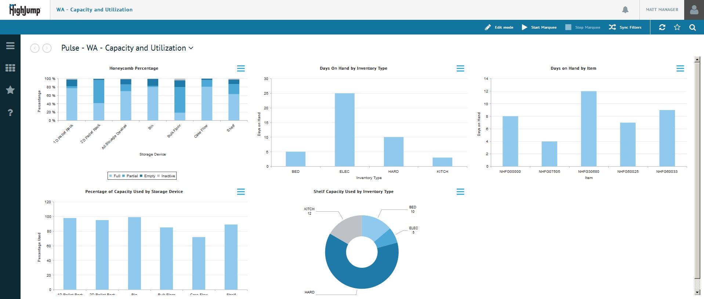Open the hamburger navigation menu in sidebar
This screenshot has height=299, width=704.
pyautogui.click(x=10, y=46)
